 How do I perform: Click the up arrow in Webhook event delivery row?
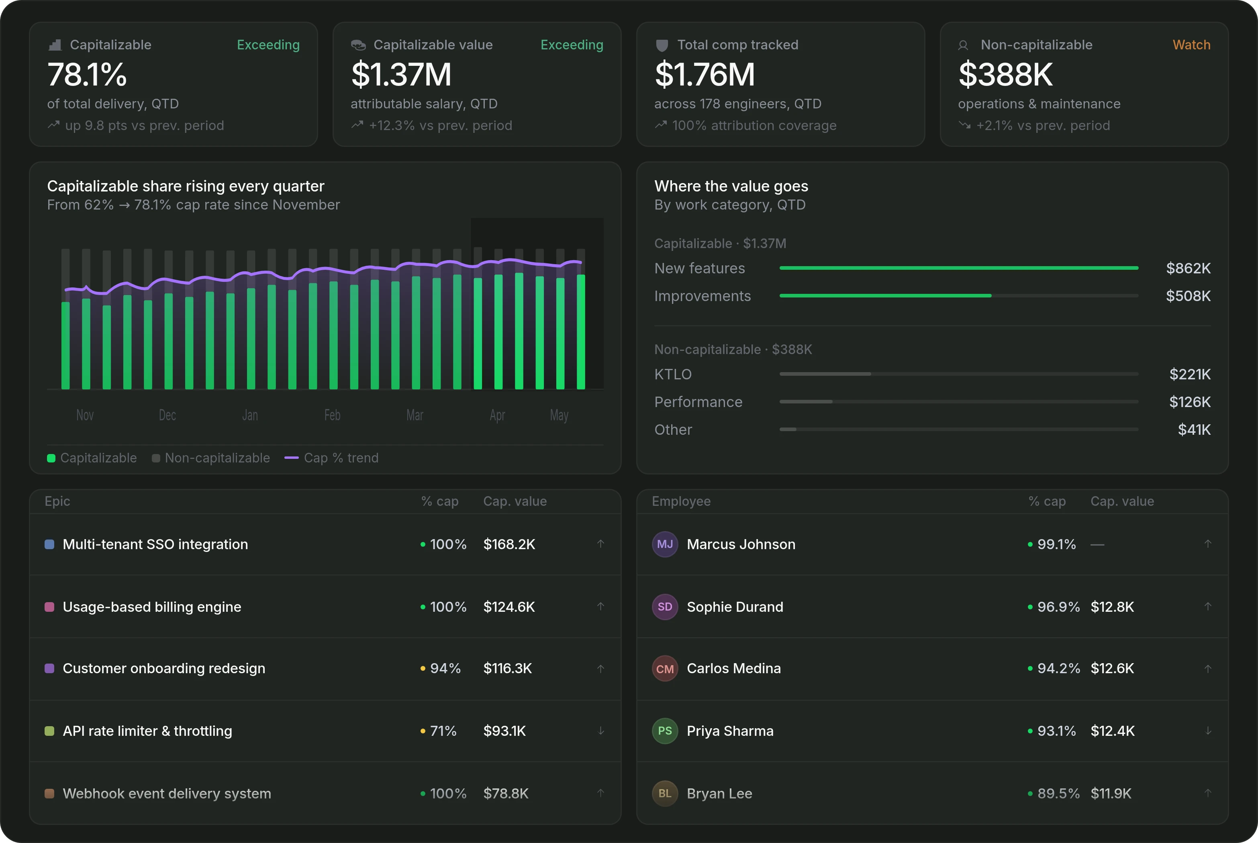tap(601, 793)
